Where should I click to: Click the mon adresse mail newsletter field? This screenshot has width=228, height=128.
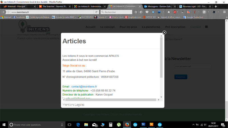click(193, 66)
